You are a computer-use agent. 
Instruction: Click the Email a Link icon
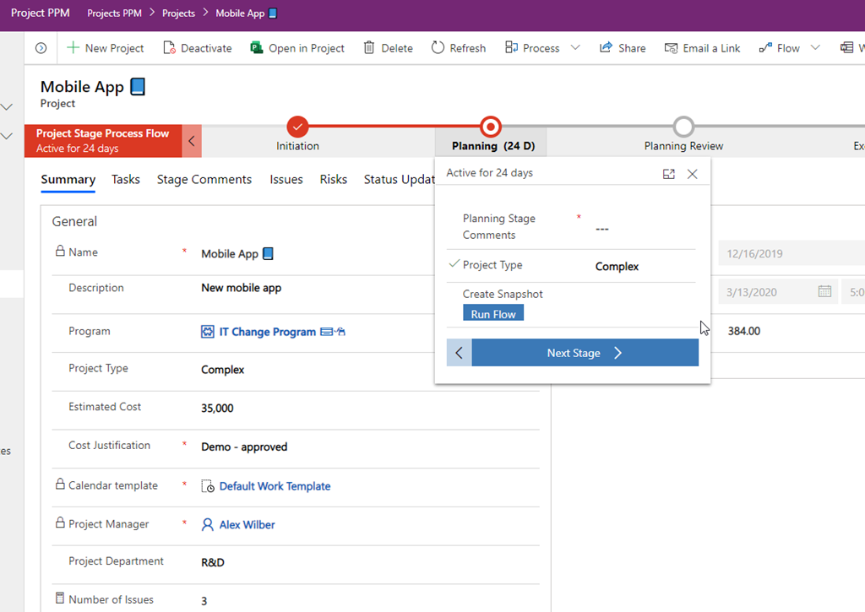[x=671, y=48]
